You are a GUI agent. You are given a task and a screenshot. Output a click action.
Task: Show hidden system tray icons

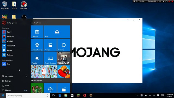point(138,96)
